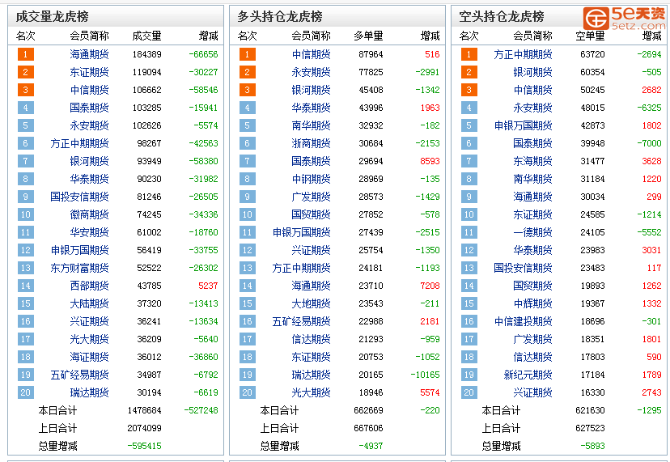Click 兴证期货 in the 空头持仓龙虎榜 table
The width and height of the screenshot is (670, 462).
click(532, 392)
